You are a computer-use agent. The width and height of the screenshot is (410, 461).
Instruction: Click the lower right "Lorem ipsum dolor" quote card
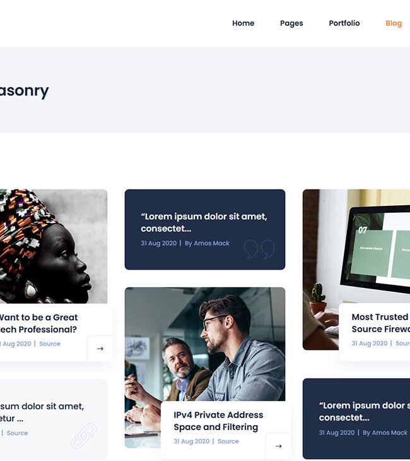point(356,419)
